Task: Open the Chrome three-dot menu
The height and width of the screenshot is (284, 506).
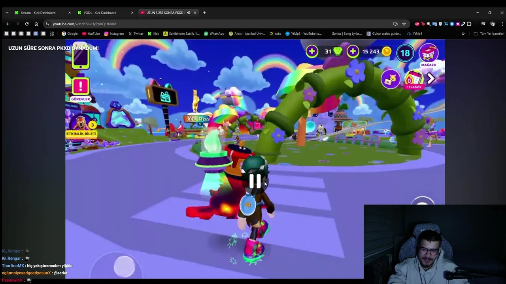Action: (502, 24)
